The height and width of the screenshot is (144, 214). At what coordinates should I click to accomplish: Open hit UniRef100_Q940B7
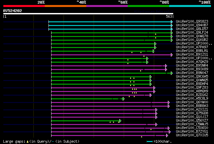[192, 25]
